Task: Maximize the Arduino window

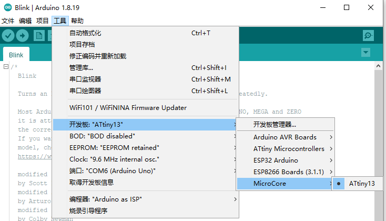Action: (x=347, y=8)
